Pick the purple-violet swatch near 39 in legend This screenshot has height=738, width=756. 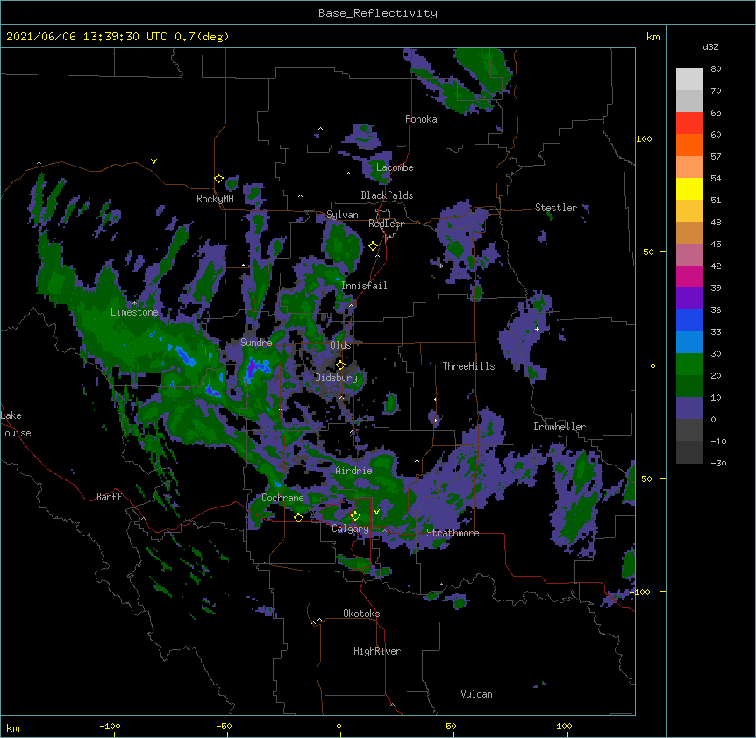(689, 299)
